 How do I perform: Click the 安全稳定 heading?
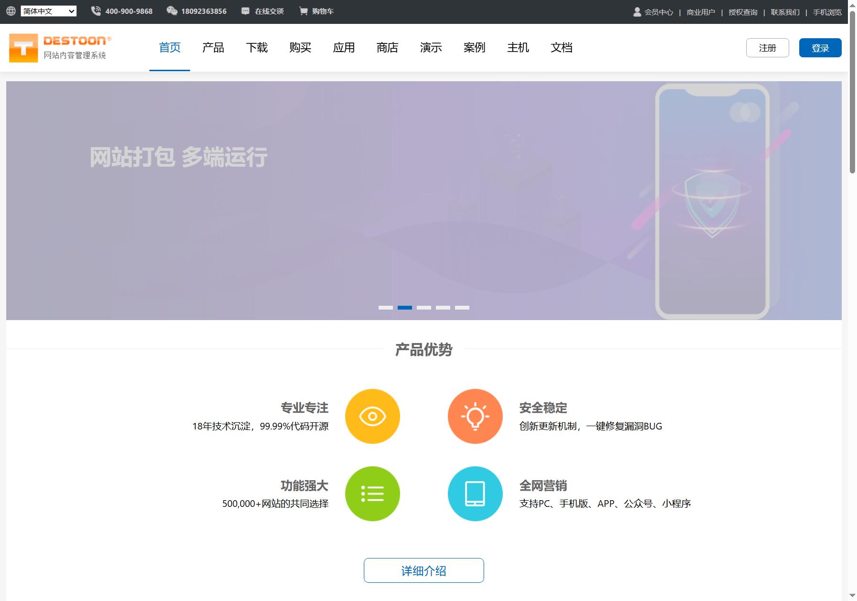click(543, 408)
